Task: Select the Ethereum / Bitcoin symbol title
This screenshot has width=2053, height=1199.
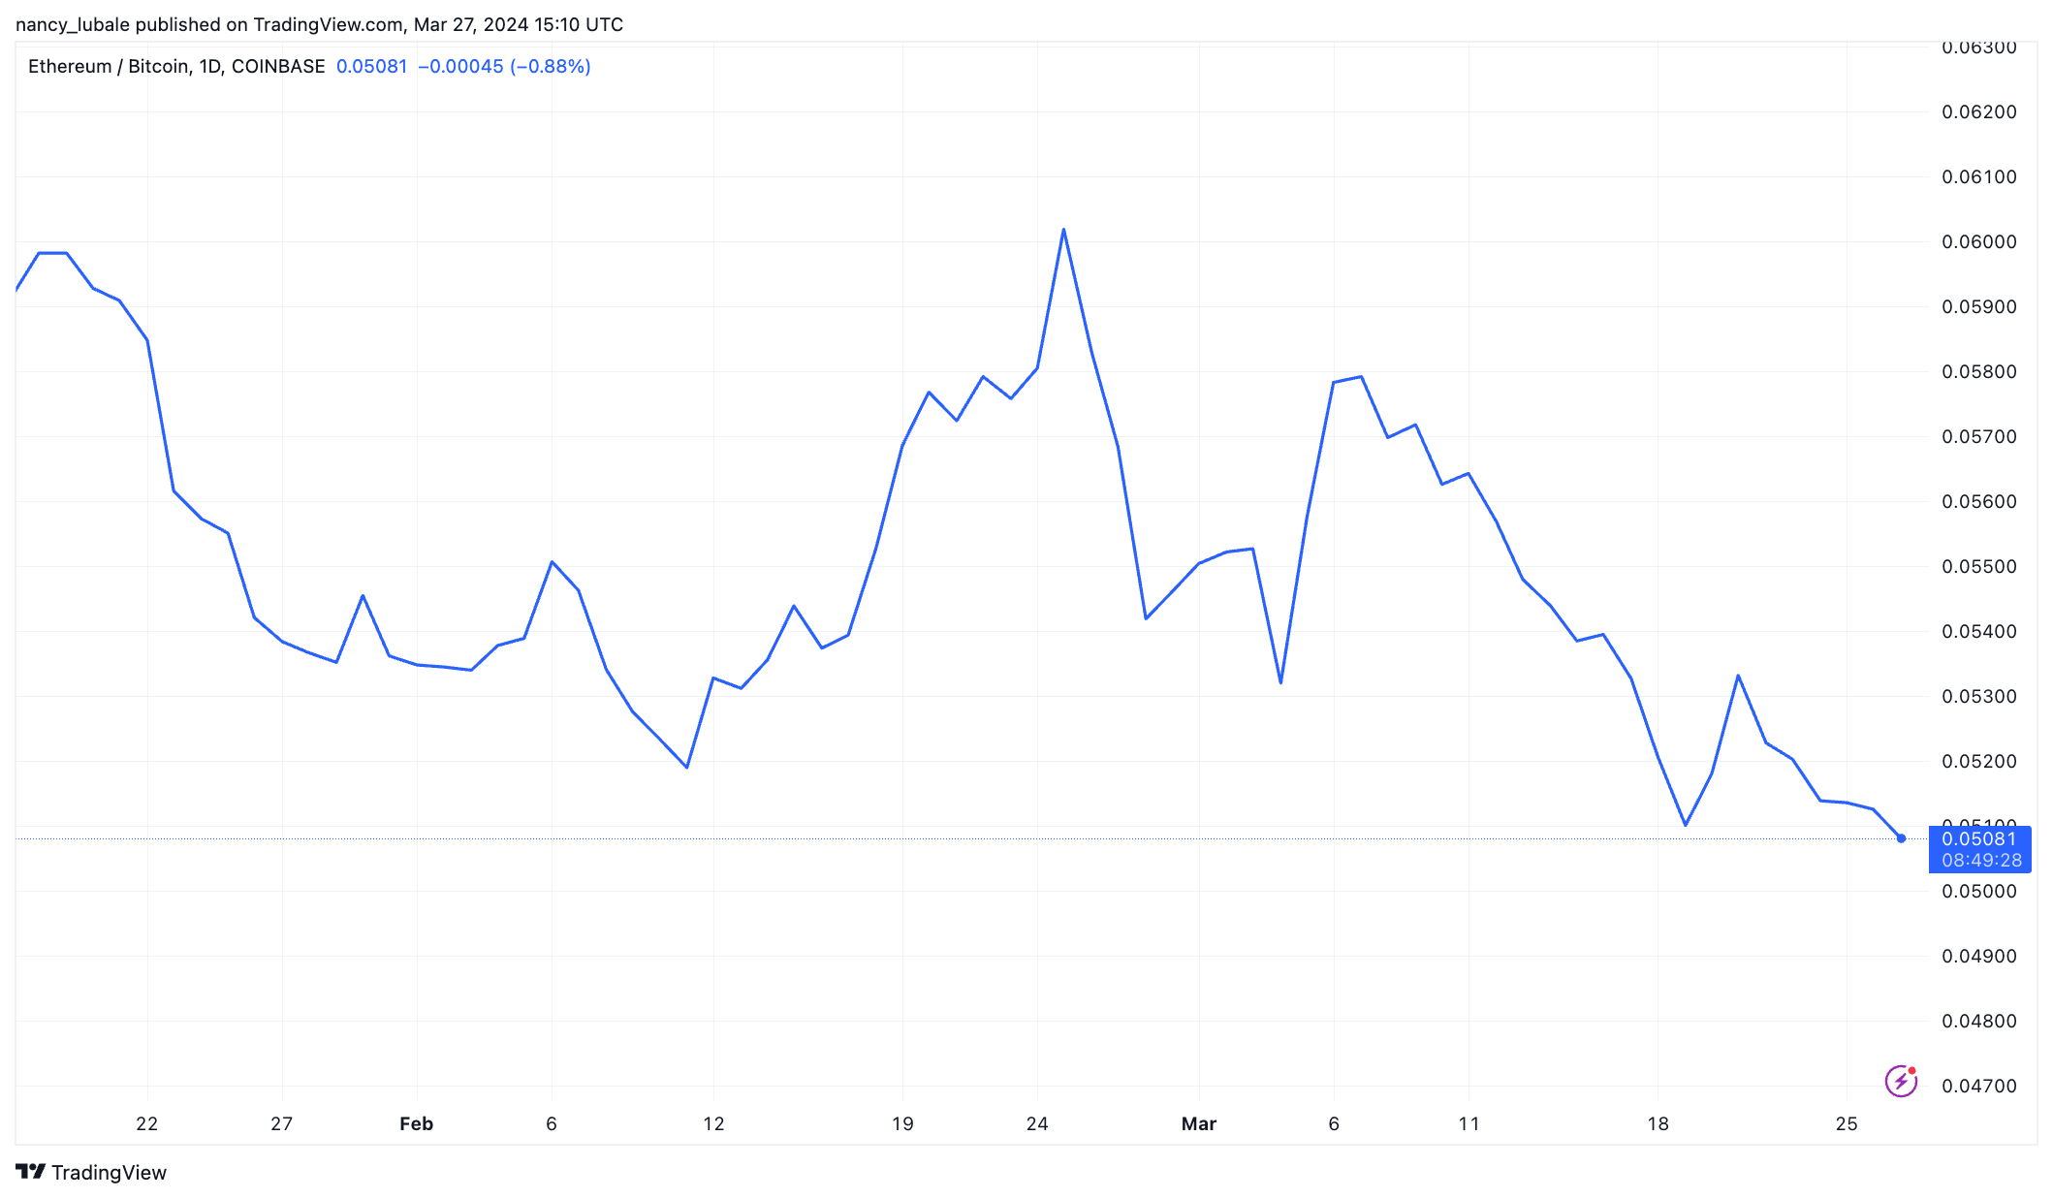Action: 110,66
